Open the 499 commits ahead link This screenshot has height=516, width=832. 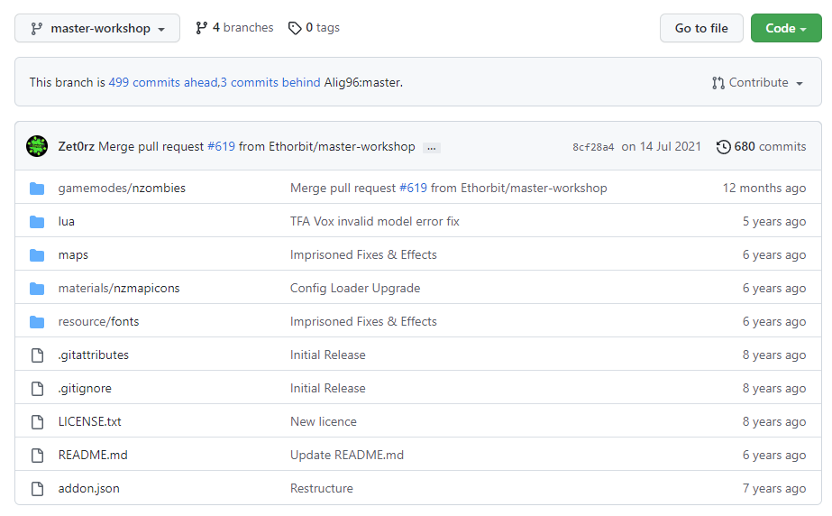click(163, 82)
